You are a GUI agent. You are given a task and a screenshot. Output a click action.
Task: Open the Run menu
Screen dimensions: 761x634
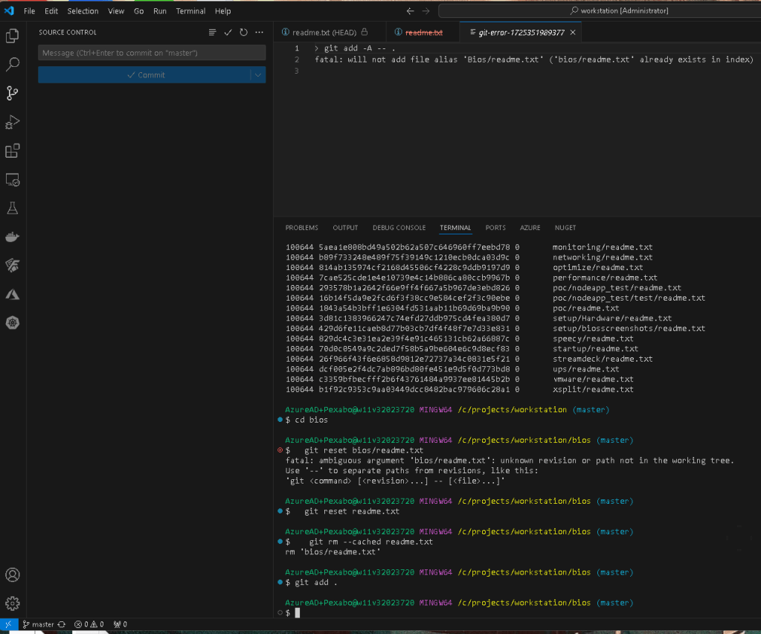160,10
